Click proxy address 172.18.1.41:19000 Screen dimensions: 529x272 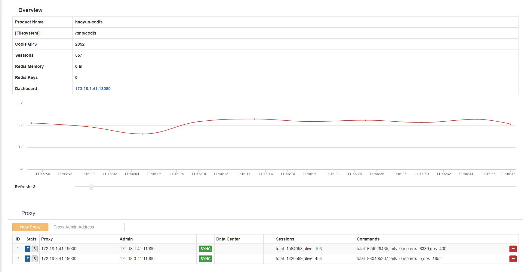click(59, 249)
